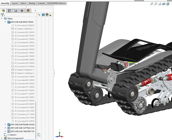Viewport: 172px width, 140px height.
Task: Switch to the Layout tab
Action: click(15, 3)
